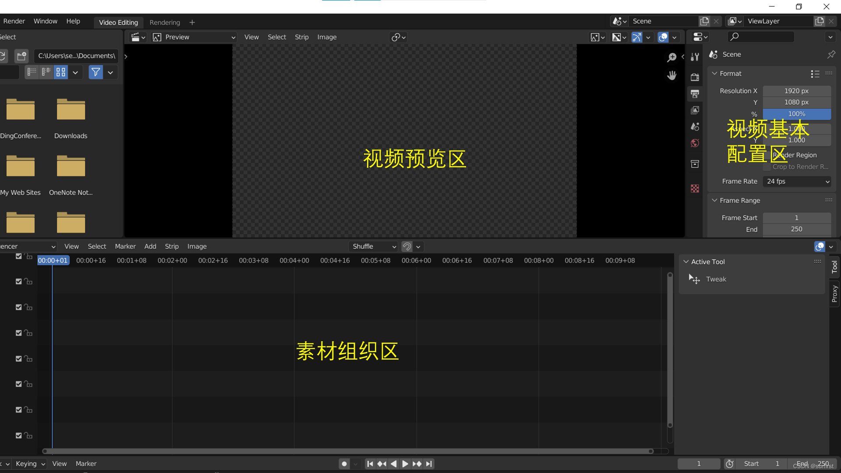Open the Shuffle overlap mode dropdown

tap(373, 247)
